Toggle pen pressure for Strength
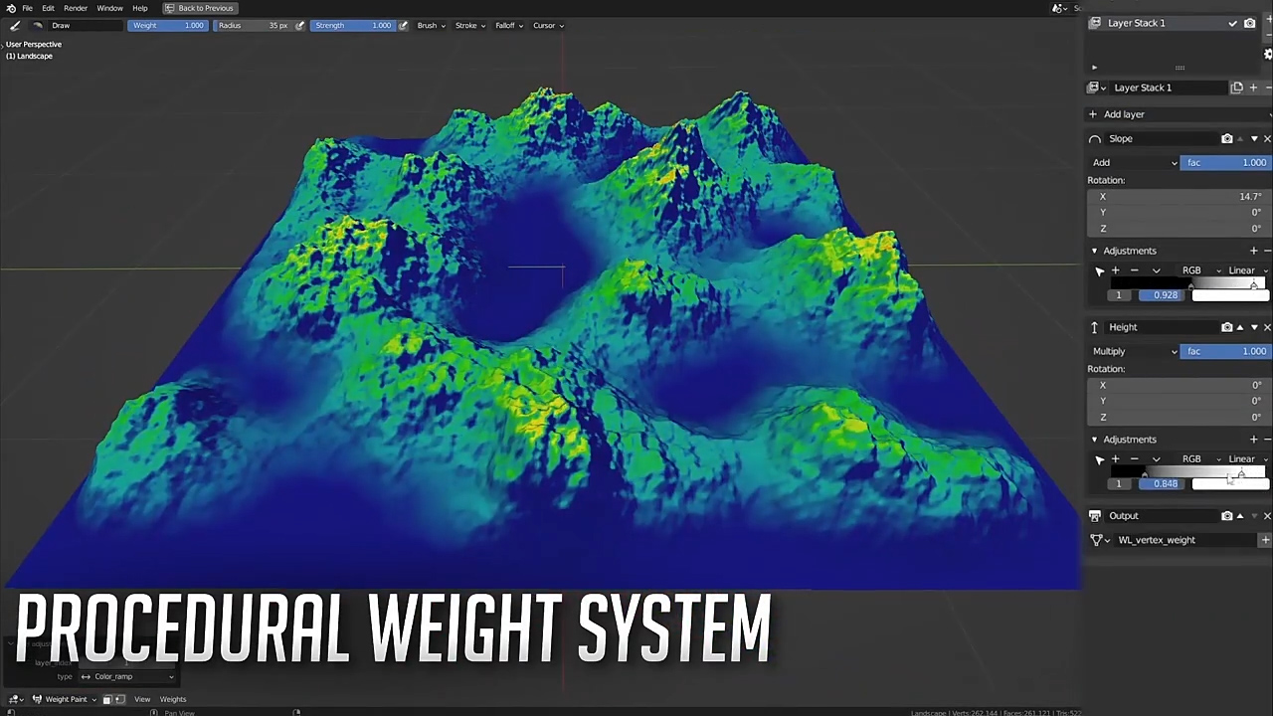The image size is (1273, 716). tap(403, 25)
